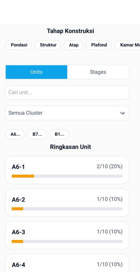140x272 pixels.
Task: Toggle the A6... cluster chip
Action: 15,134
